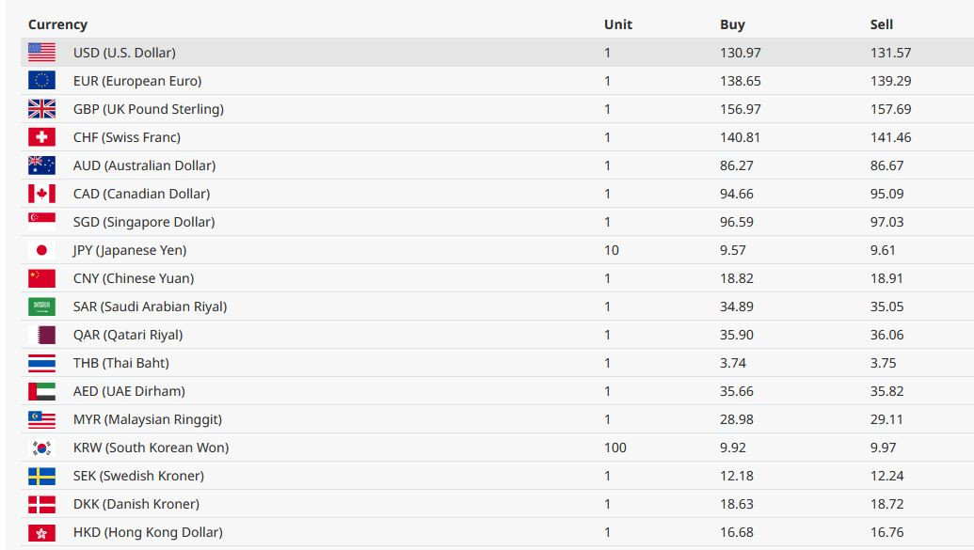Click the Canadian maple leaf flag icon

[41, 194]
